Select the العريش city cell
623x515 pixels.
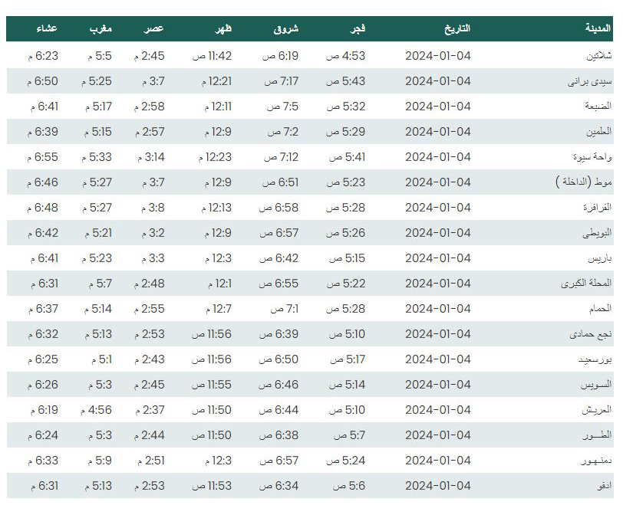click(x=597, y=410)
